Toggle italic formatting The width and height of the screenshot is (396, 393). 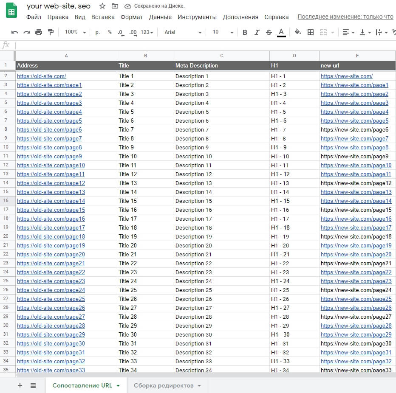coord(257,32)
